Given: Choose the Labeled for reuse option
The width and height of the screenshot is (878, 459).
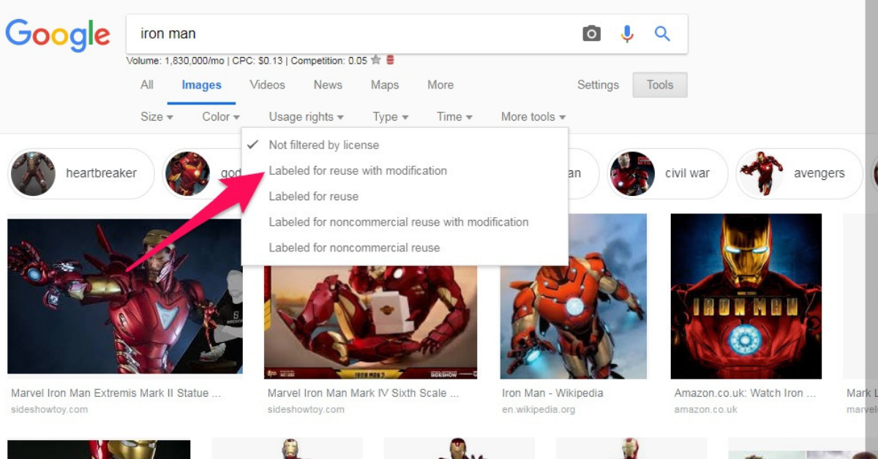Looking at the screenshot, I should tap(405, 196).
